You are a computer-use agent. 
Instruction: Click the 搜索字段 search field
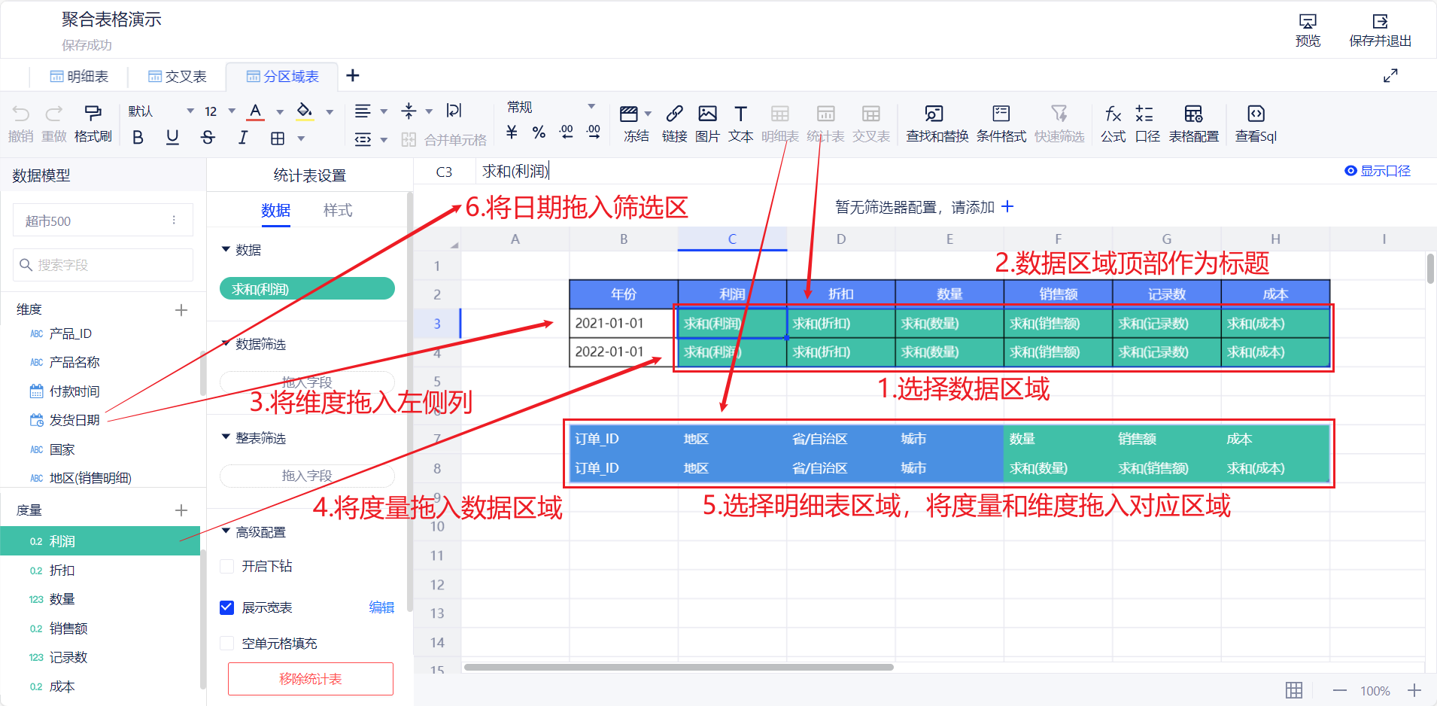(104, 265)
